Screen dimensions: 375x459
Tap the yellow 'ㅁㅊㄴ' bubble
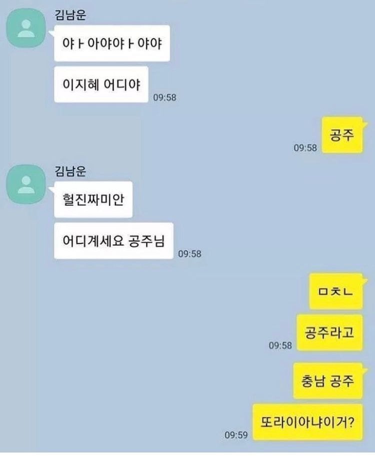pos(336,291)
